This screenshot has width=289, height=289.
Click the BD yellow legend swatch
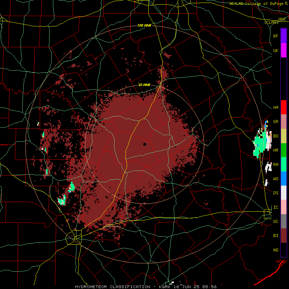(x=284, y=136)
